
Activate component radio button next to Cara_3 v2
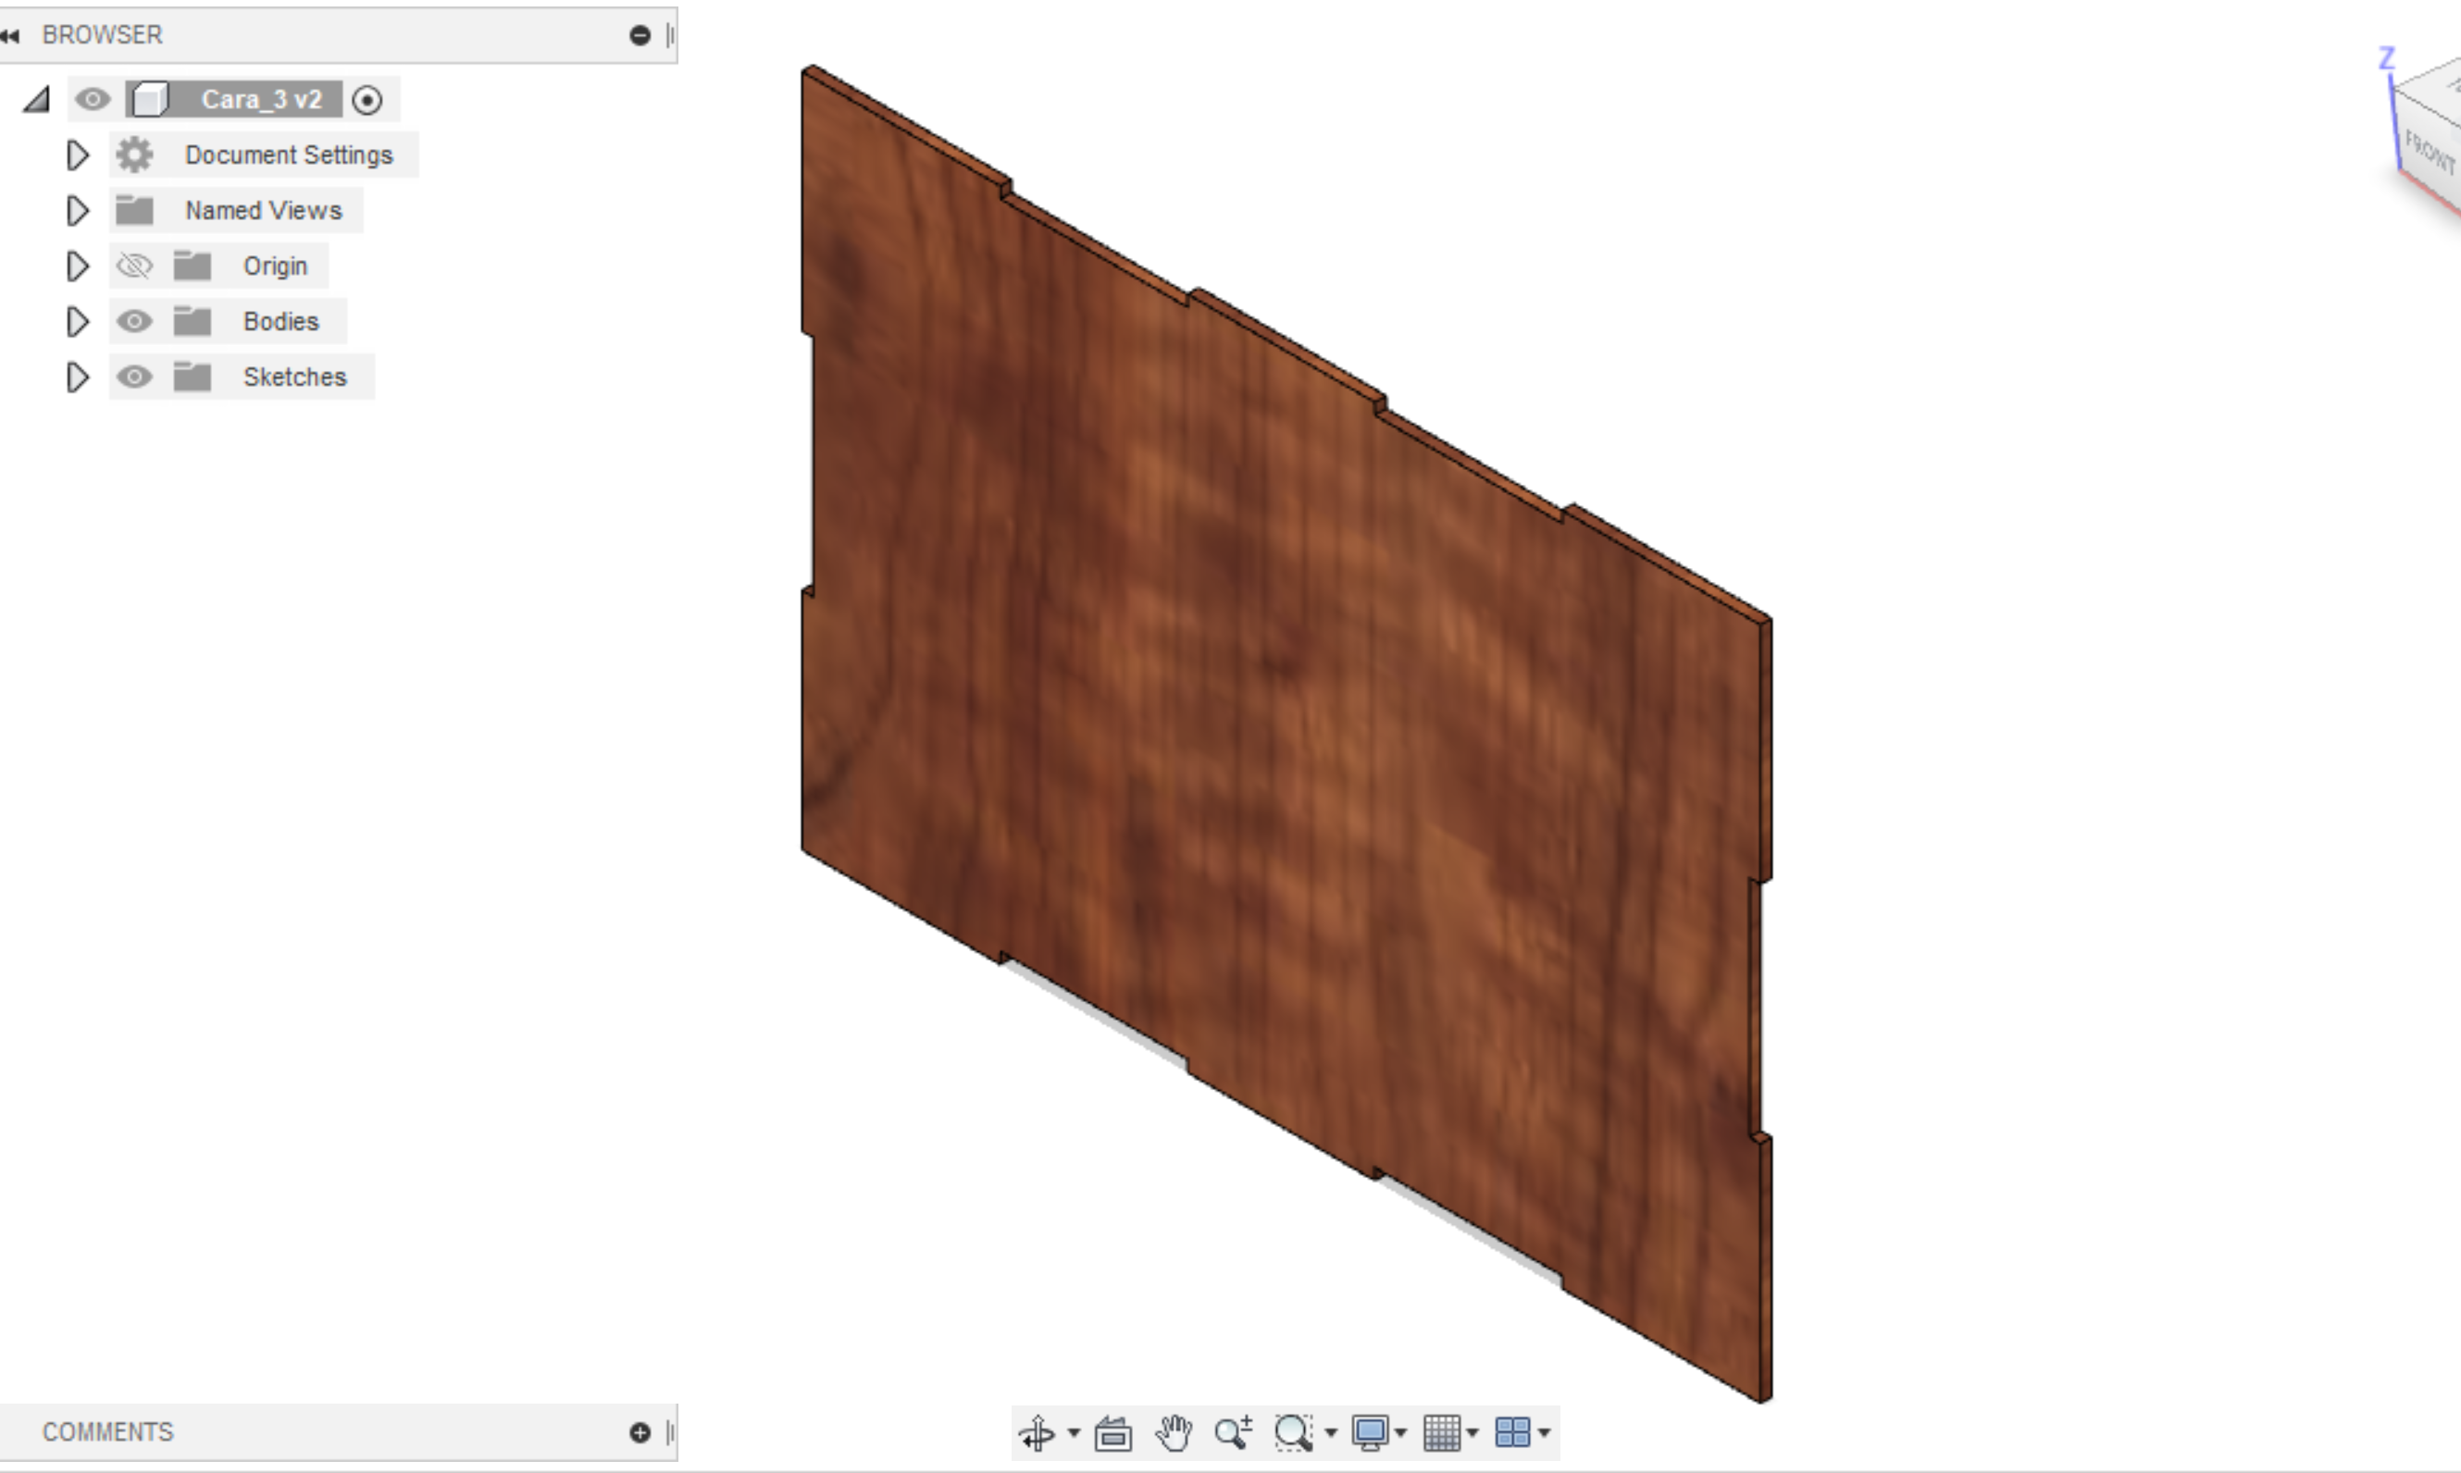tap(367, 100)
